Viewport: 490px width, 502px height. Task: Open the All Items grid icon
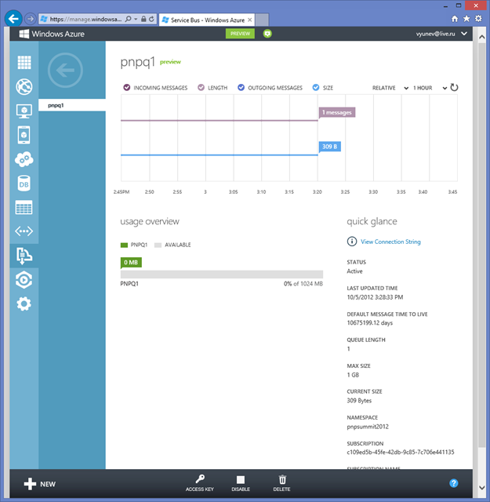(x=24, y=63)
